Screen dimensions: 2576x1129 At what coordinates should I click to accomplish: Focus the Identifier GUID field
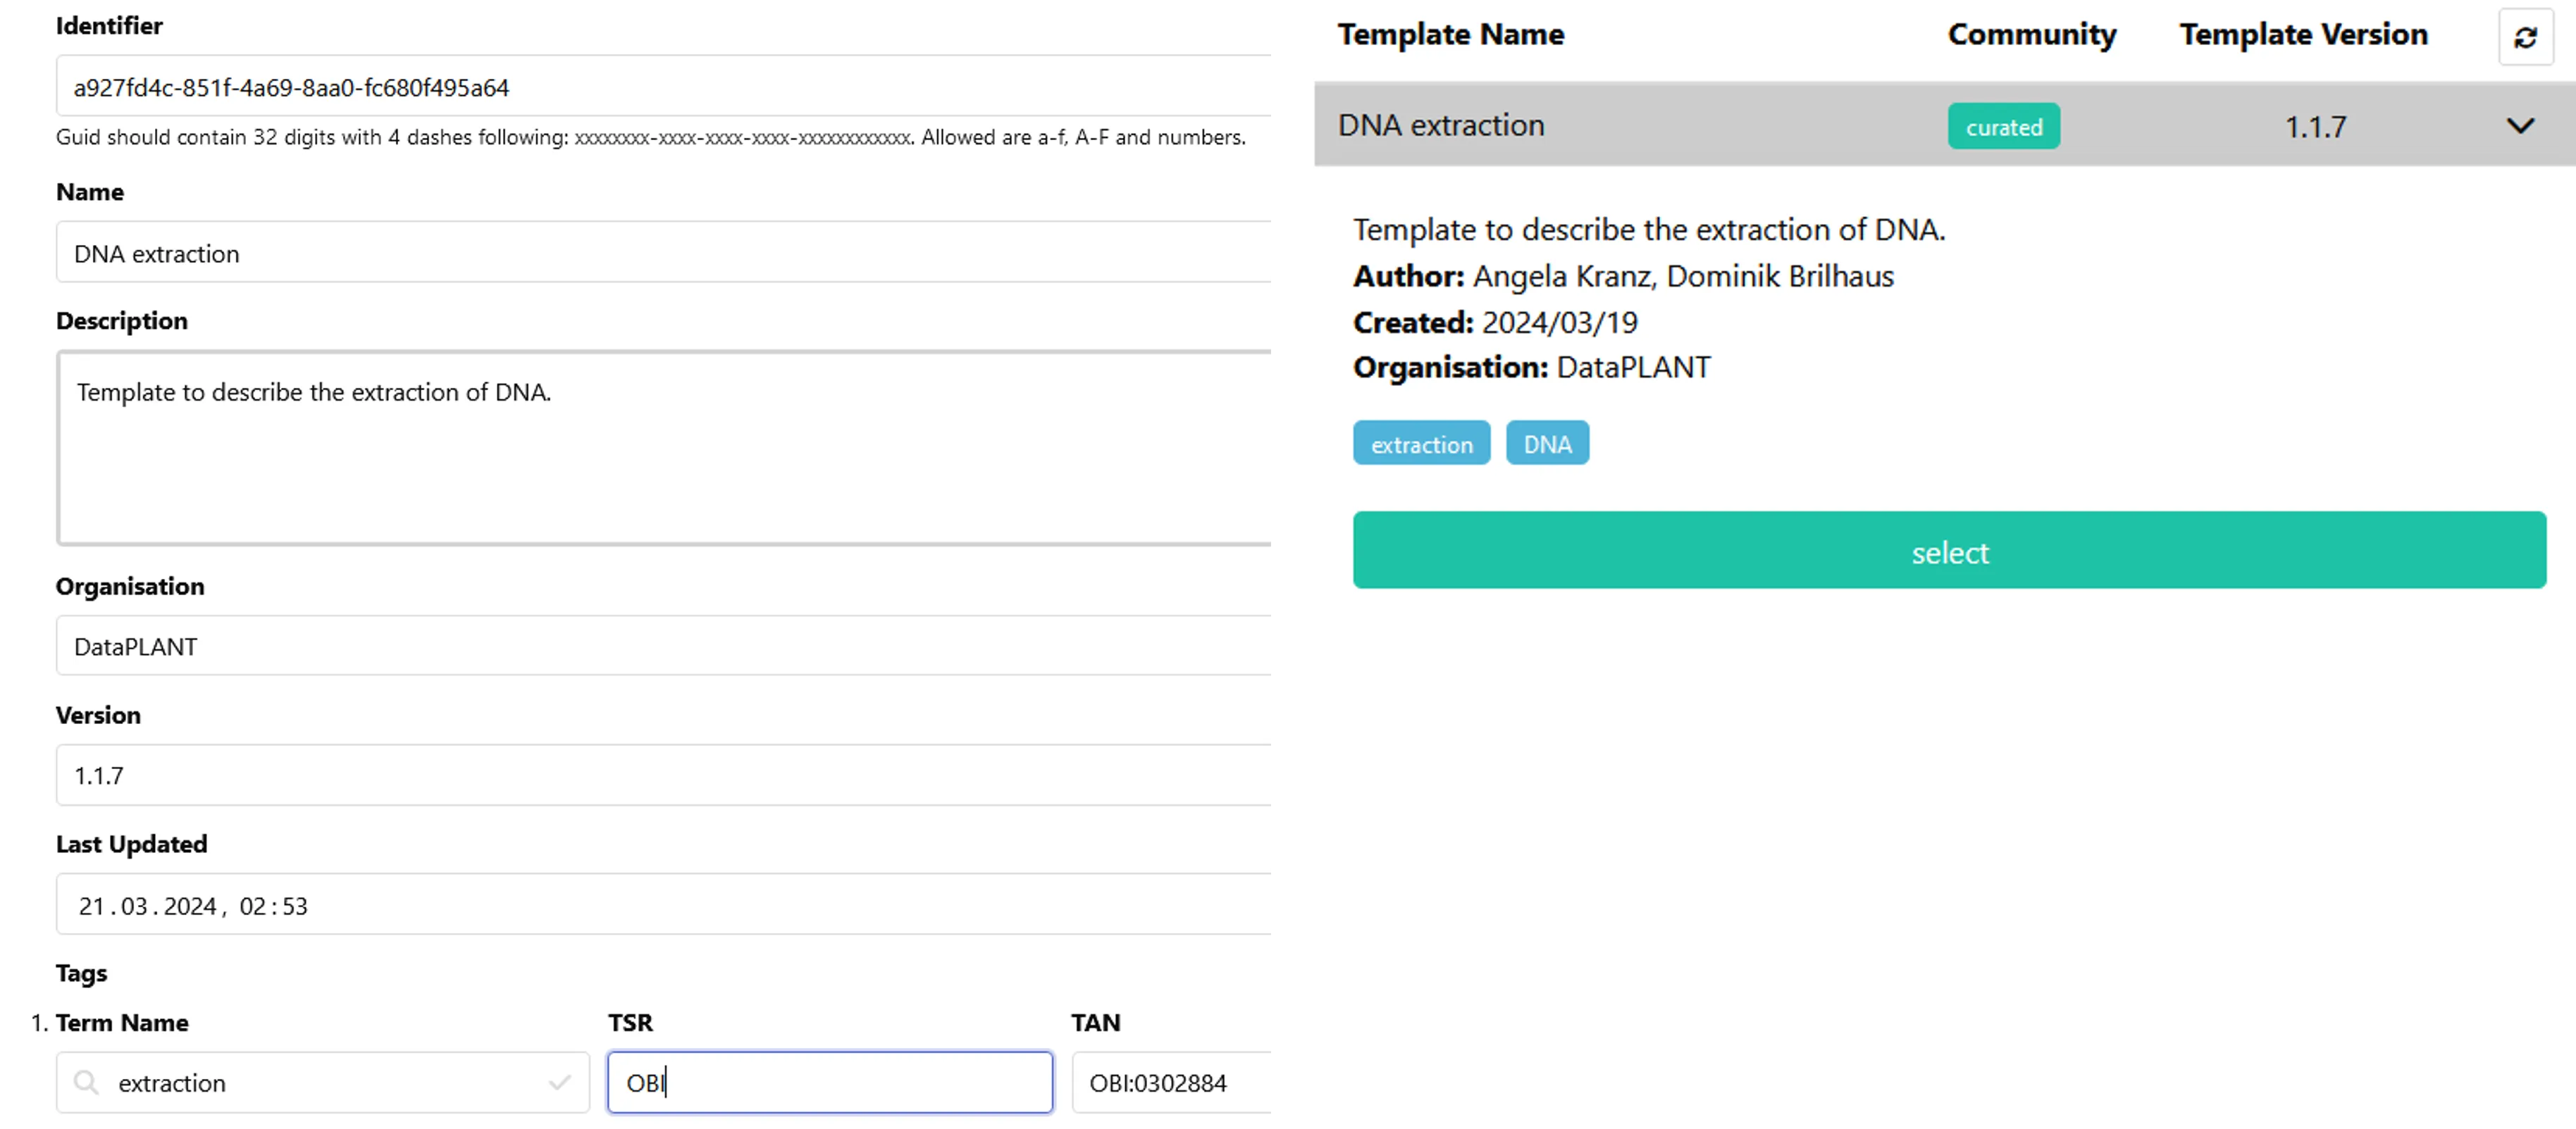pos(660,87)
